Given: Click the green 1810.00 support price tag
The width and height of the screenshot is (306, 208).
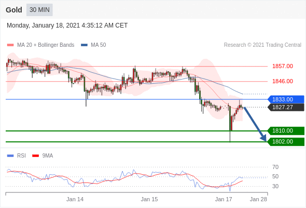Looking at the screenshot, I should [x=286, y=131].
